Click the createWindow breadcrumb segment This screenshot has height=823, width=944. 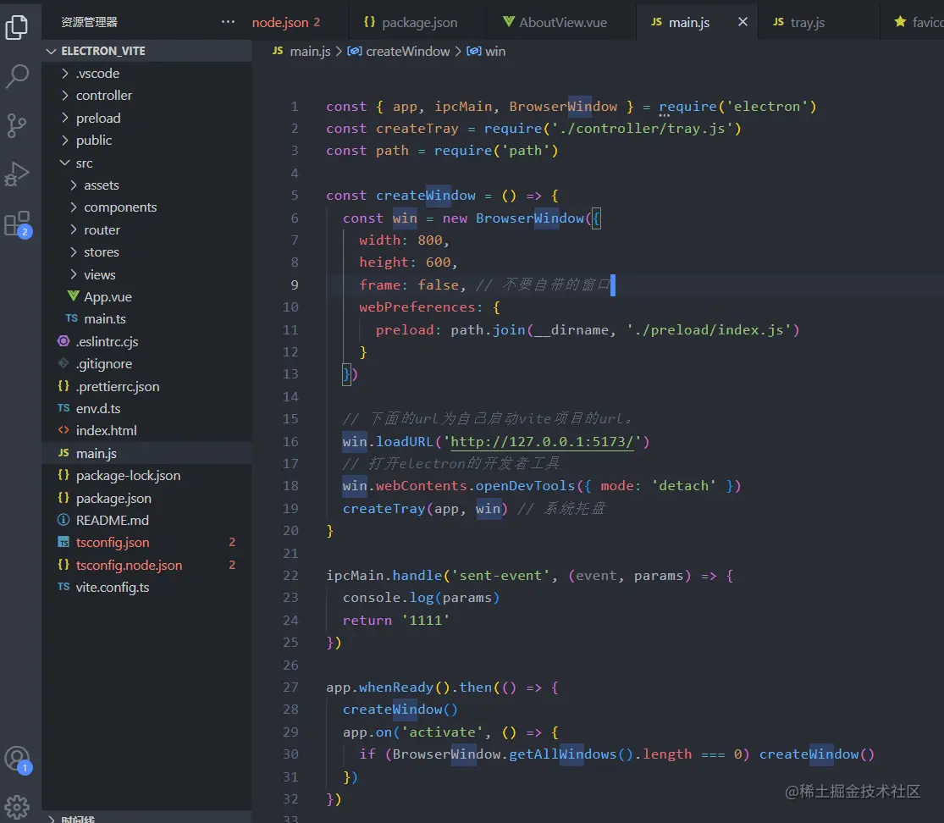point(399,51)
